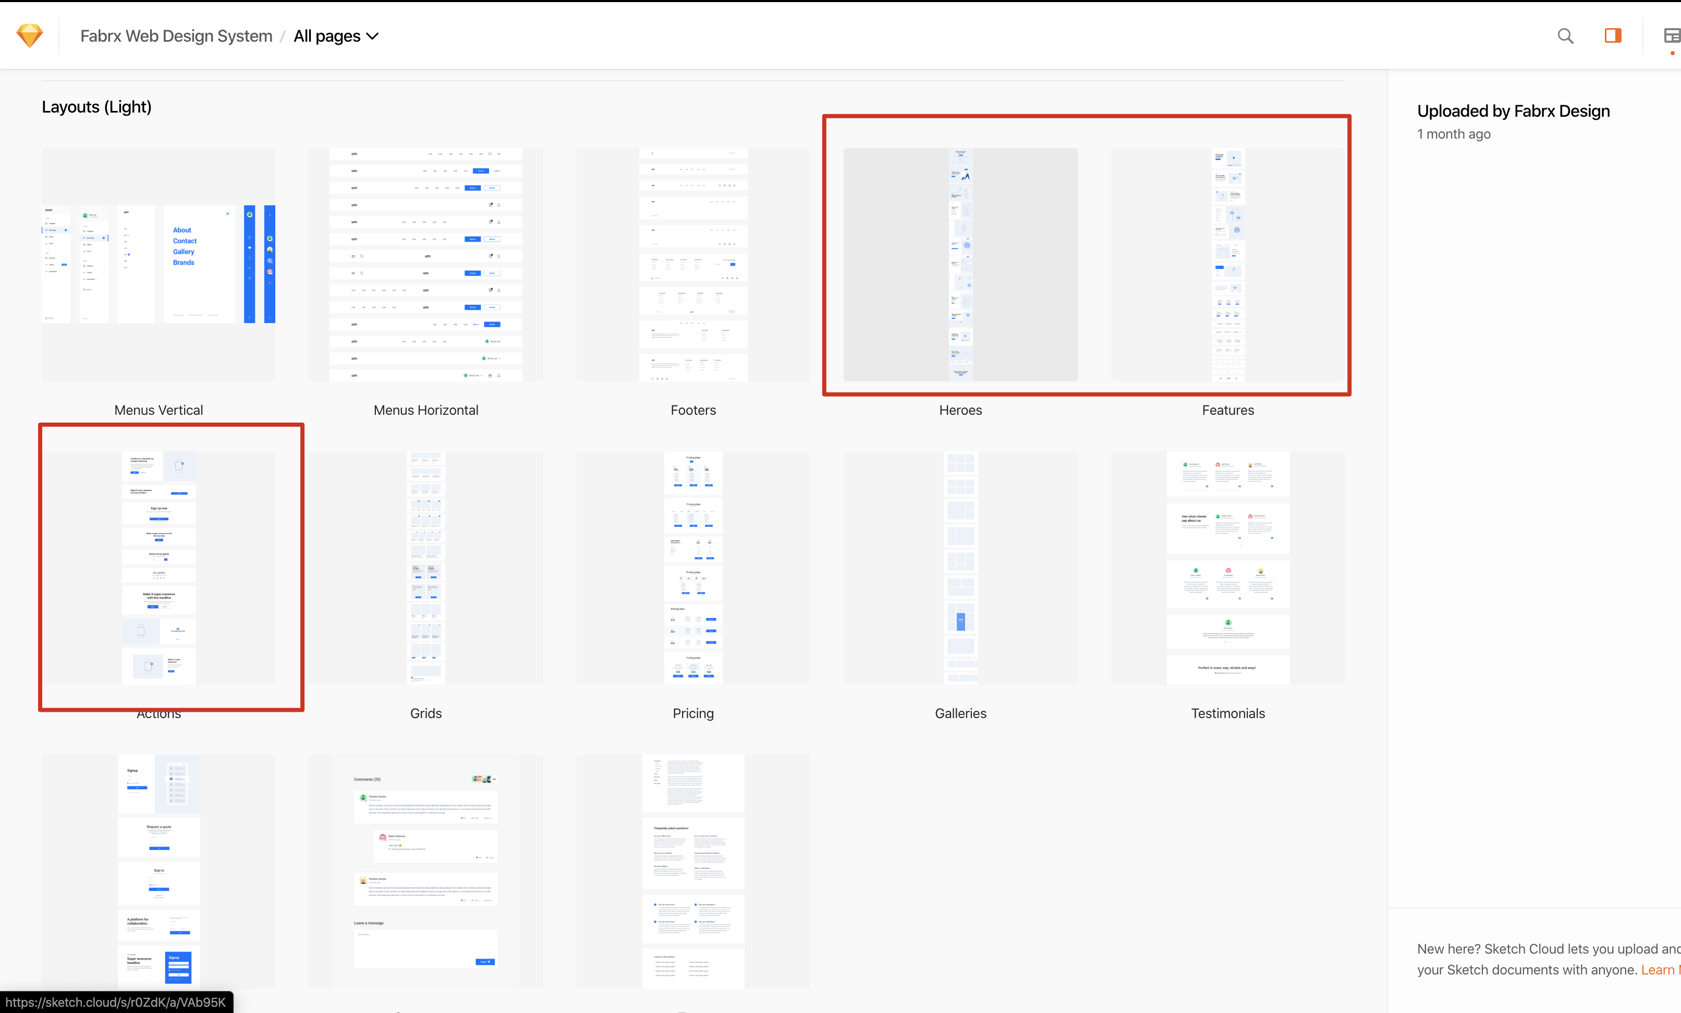Select the Features artboard thumbnail
Screen dimensions: 1681x1013
(1228, 265)
